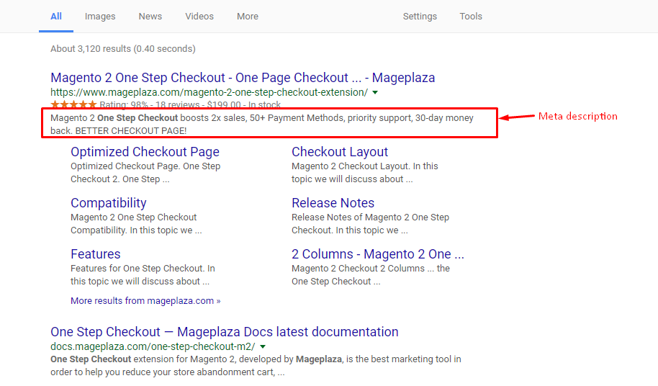
Task: Click the Settings link
Action: coord(420,17)
